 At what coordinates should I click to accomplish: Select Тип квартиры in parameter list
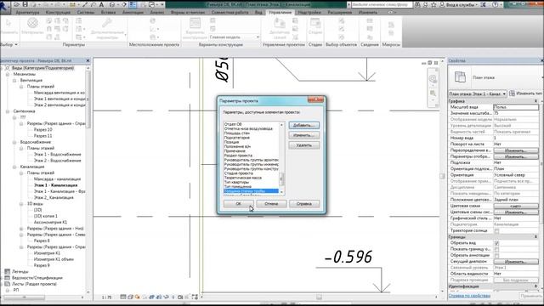[x=236, y=182]
